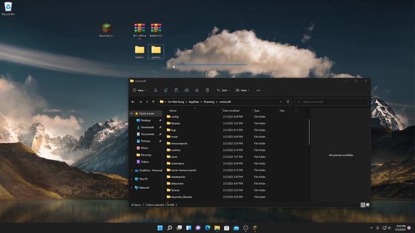415x233 pixels.
Task: Click the AppData breadcrumb segment
Action: click(x=194, y=102)
